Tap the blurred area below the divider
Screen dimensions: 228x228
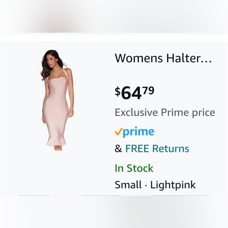click(x=114, y=212)
